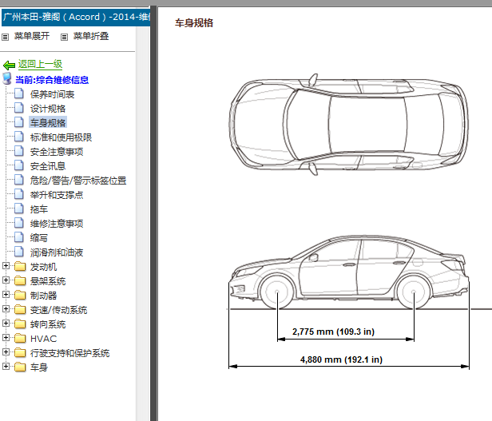This screenshot has height=421, width=492.
Task: Click the green back arrow icon
Action: 9,65
